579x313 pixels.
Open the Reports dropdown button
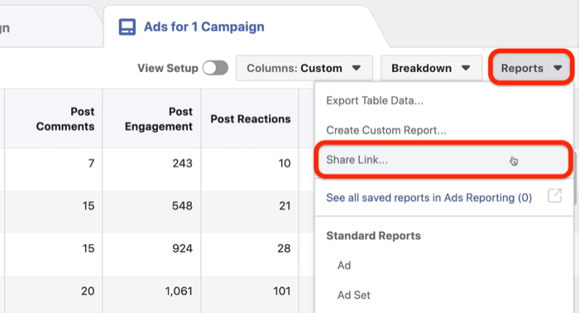pyautogui.click(x=531, y=68)
